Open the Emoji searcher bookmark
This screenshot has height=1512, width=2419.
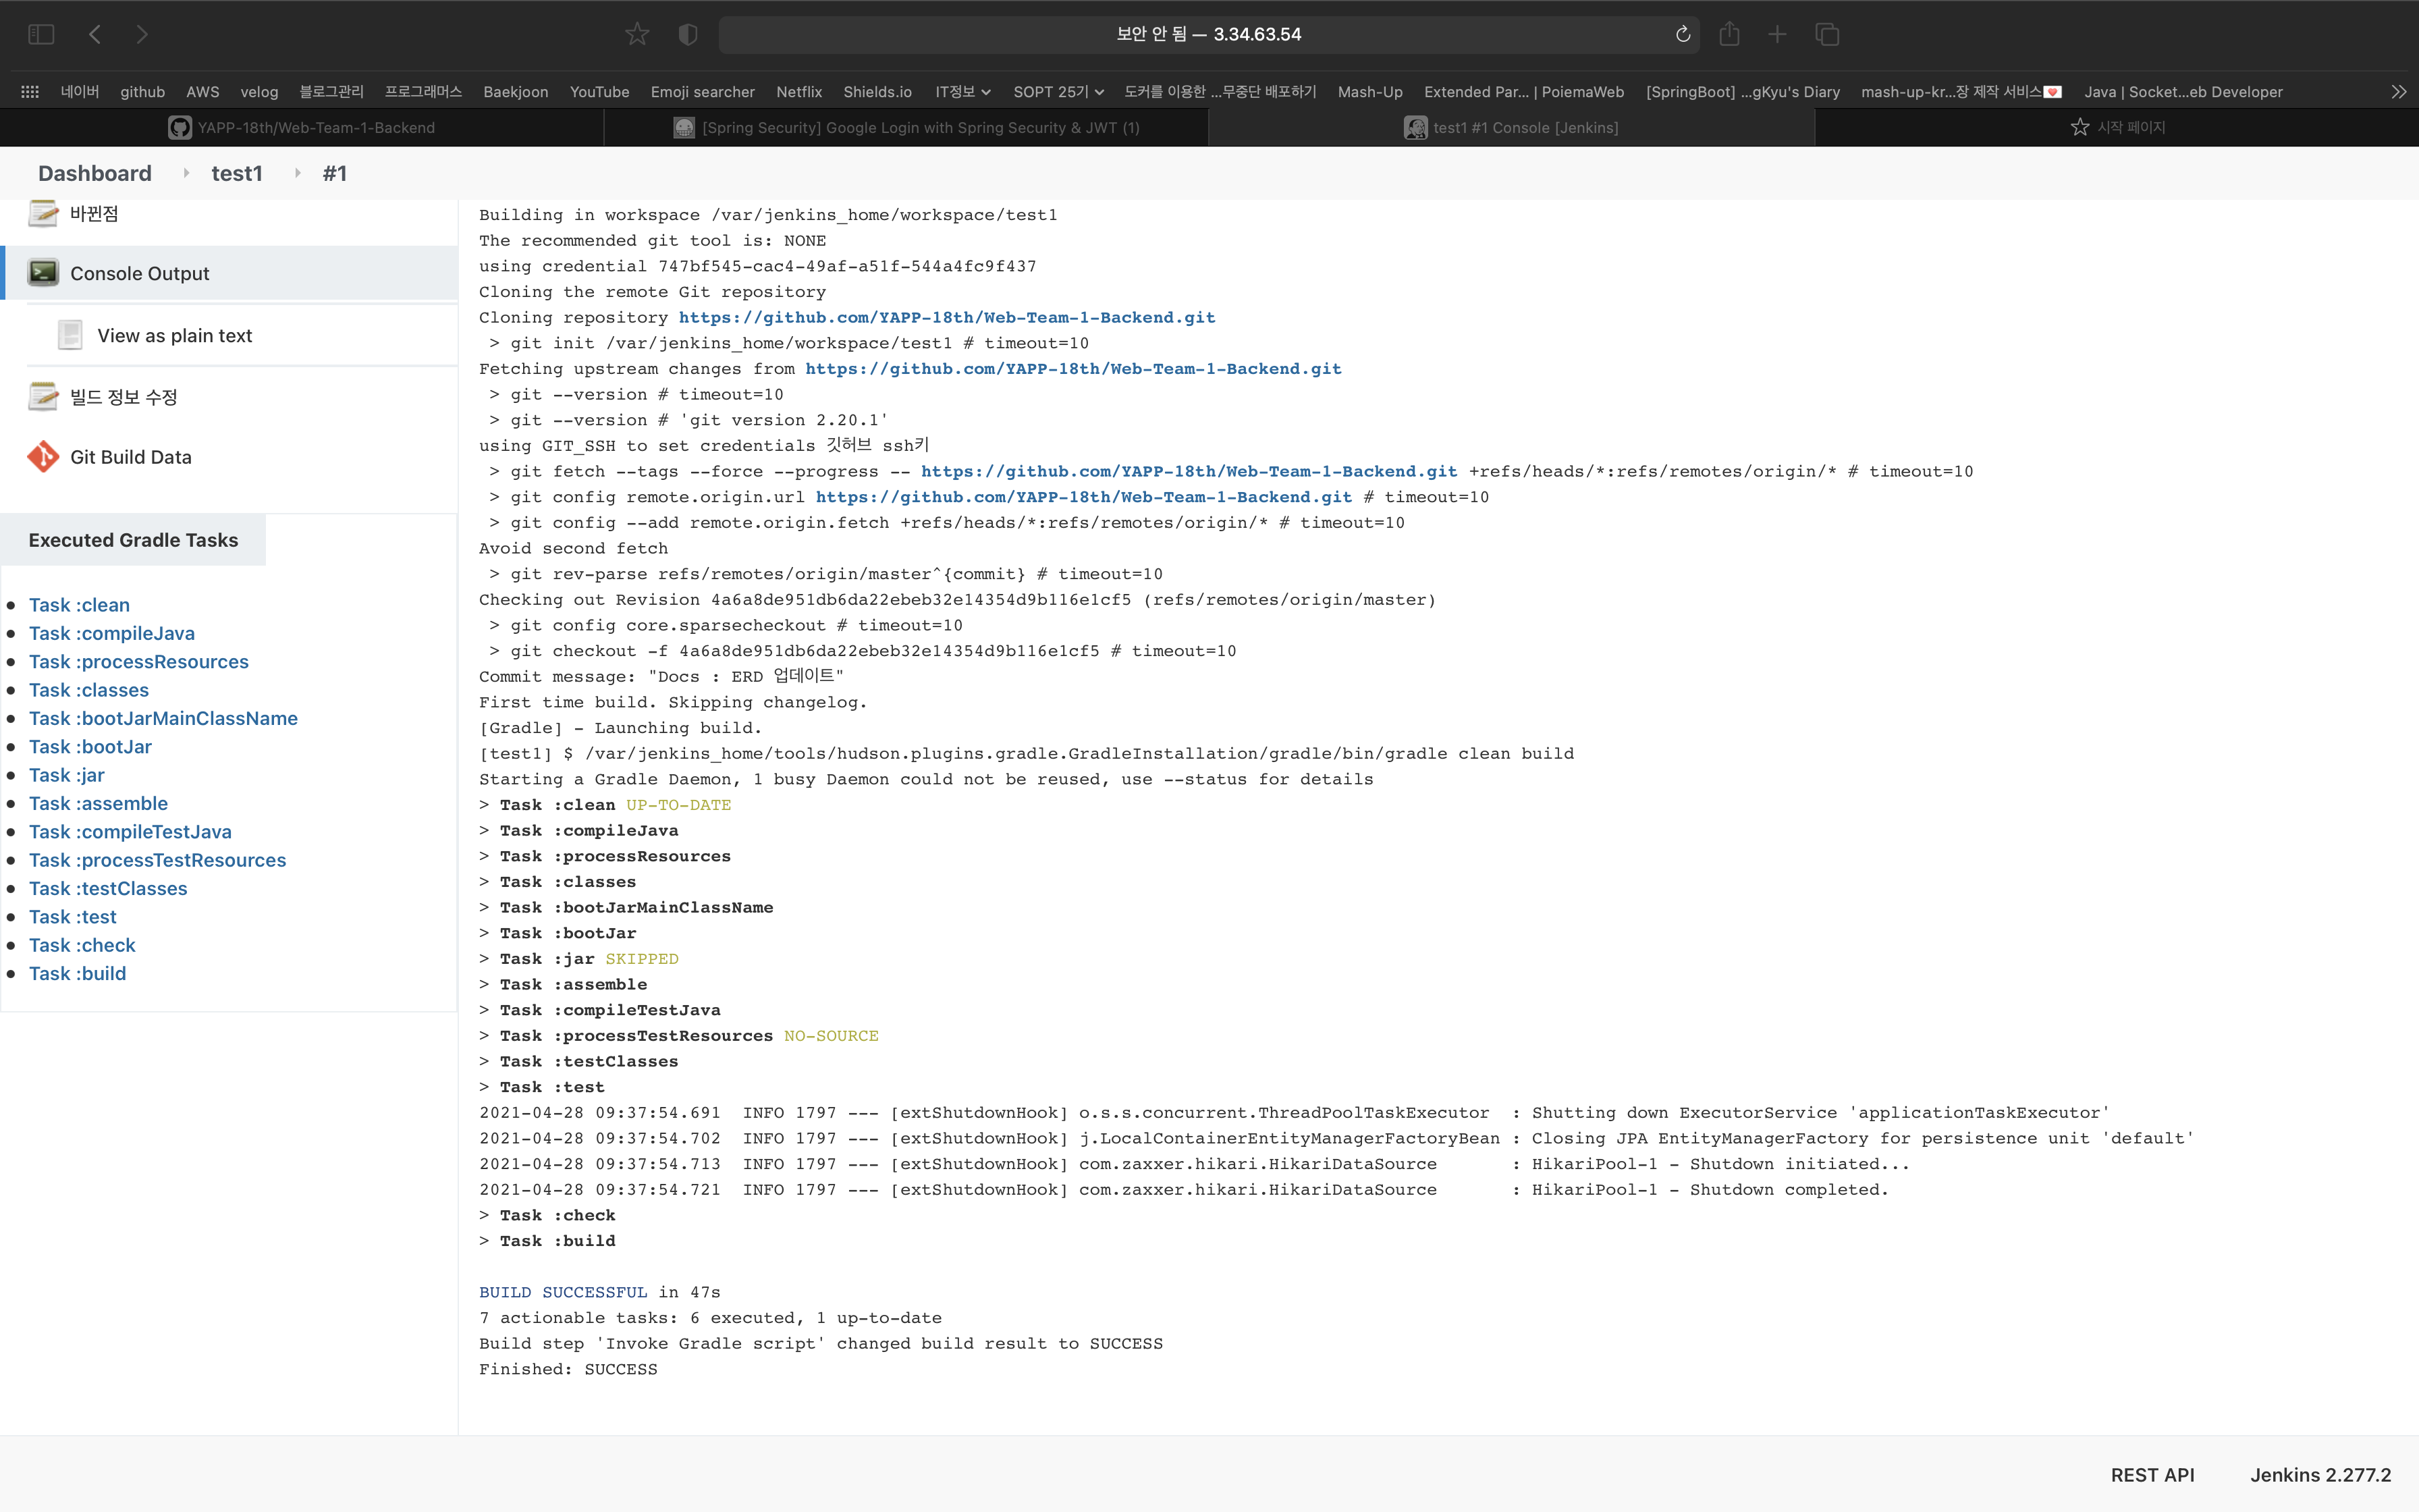pos(703,91)
